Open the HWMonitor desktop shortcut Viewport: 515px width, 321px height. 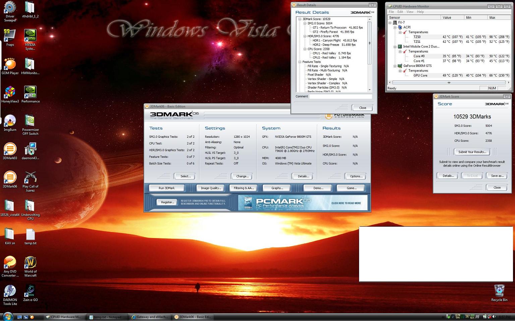tap(30, 66)
